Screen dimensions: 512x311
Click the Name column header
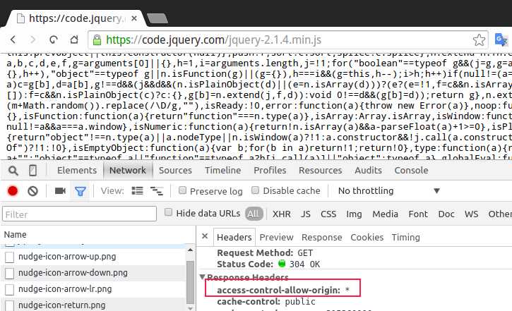pos(15,235)
